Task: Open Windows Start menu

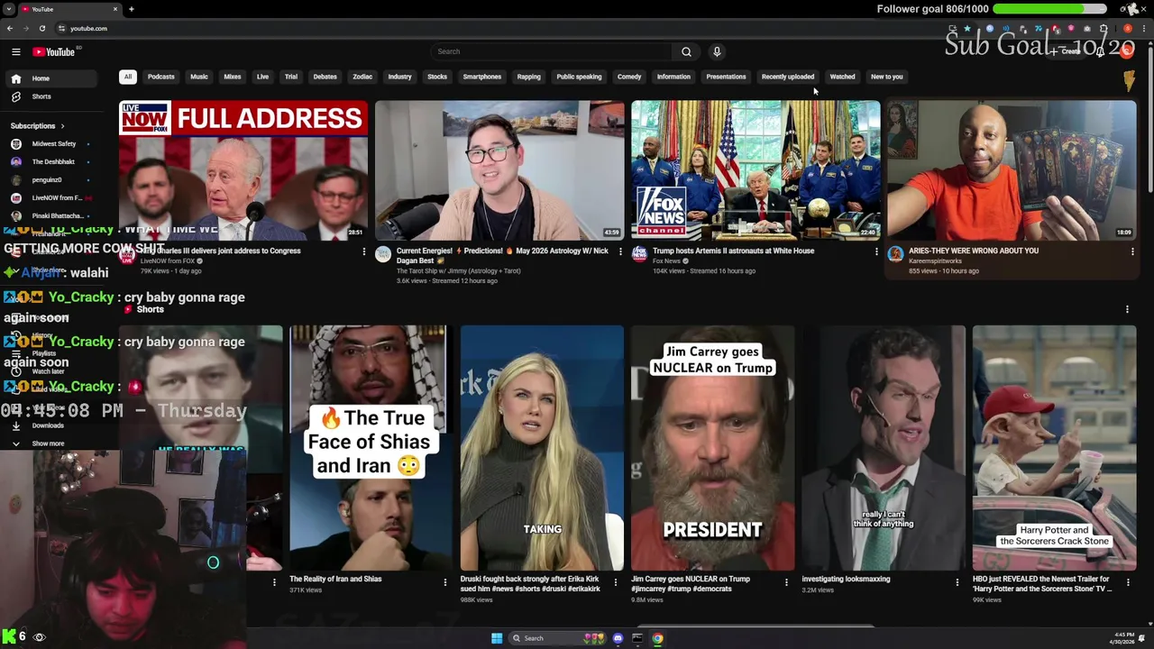Action: tap(497, 638)
